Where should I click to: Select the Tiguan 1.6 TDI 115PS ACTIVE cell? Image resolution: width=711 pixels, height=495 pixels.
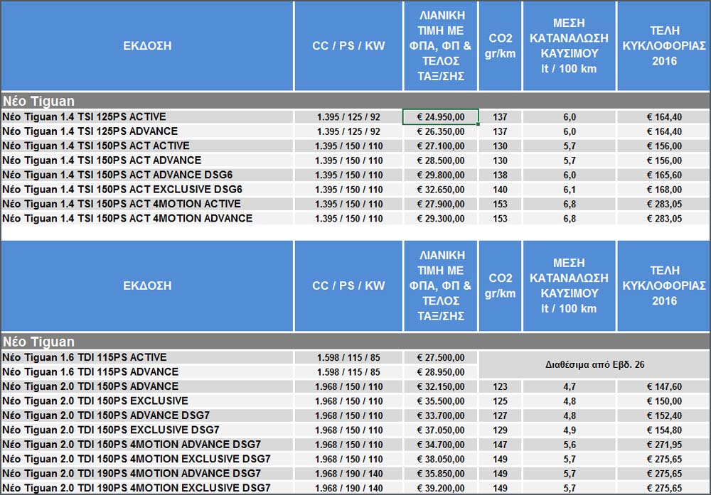(x=85, y=357)
